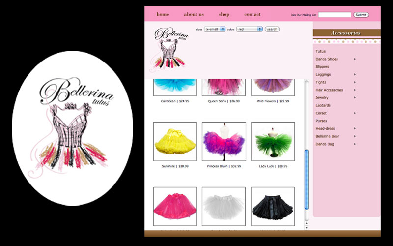Viewport: 393px width, 246px height.
Task: Open the Tutus category link
Action: pyautogui.click(x=321, y=51)
